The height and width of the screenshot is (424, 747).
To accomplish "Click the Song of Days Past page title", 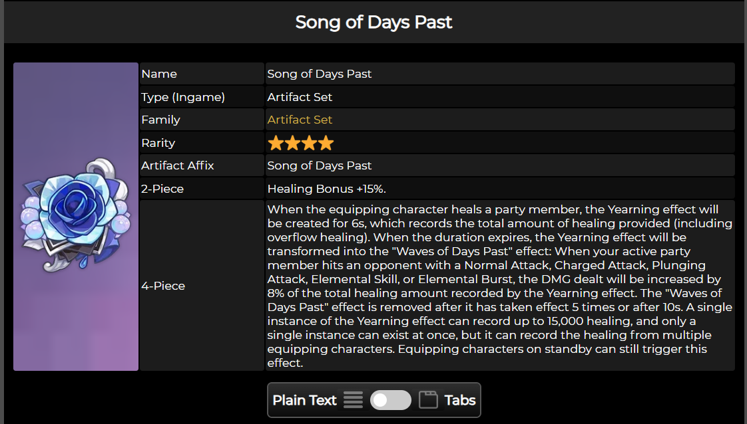I will [x=373, y=23].
